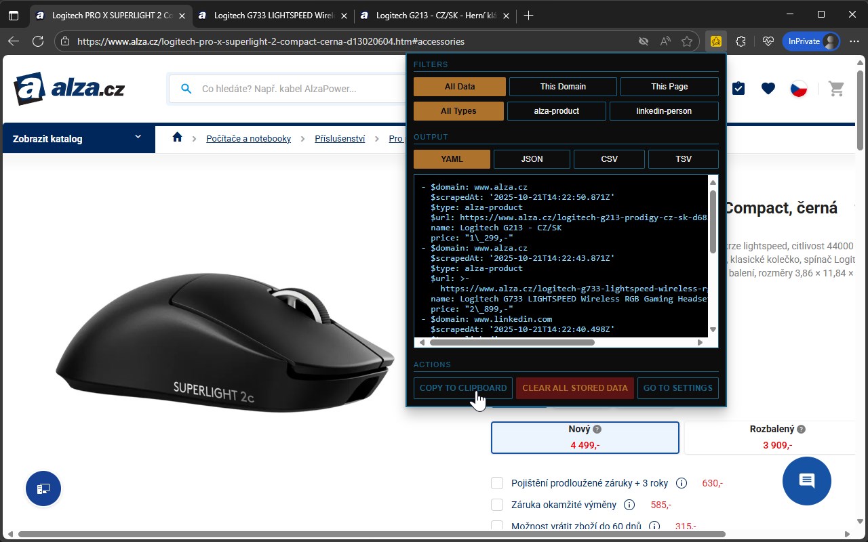The width and height of the screenshot is (868, 542).
Task: Open the InPrivate profile button
Action: pos(811,41)
